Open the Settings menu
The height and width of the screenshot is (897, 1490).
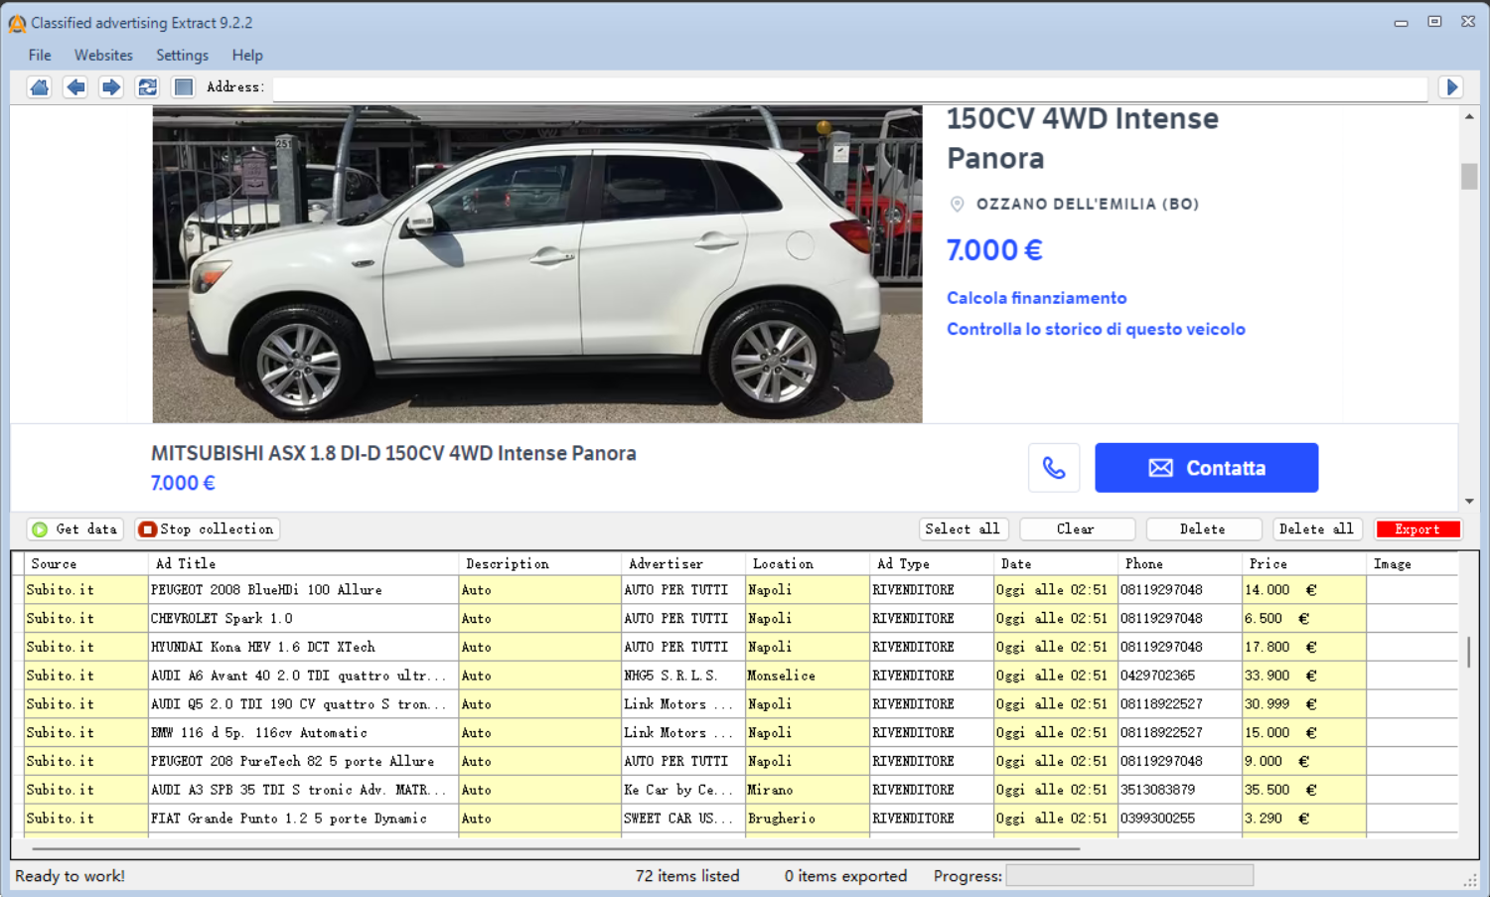tap(182, 56)
